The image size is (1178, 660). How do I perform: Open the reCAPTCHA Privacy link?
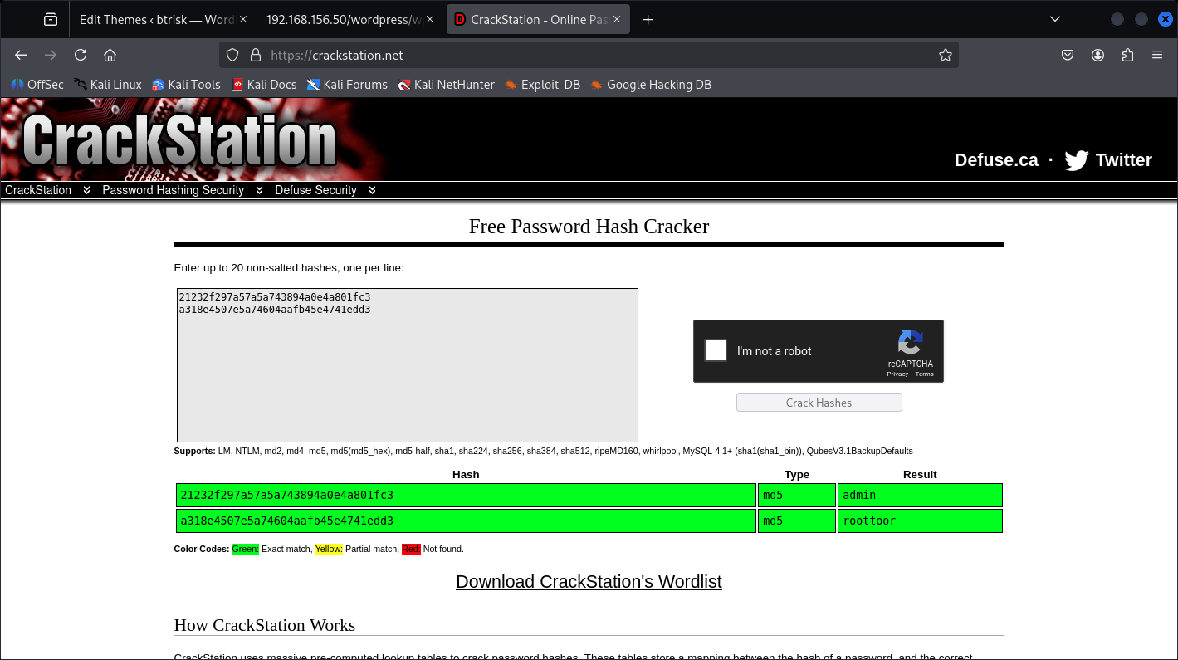(x=897, y=374)
